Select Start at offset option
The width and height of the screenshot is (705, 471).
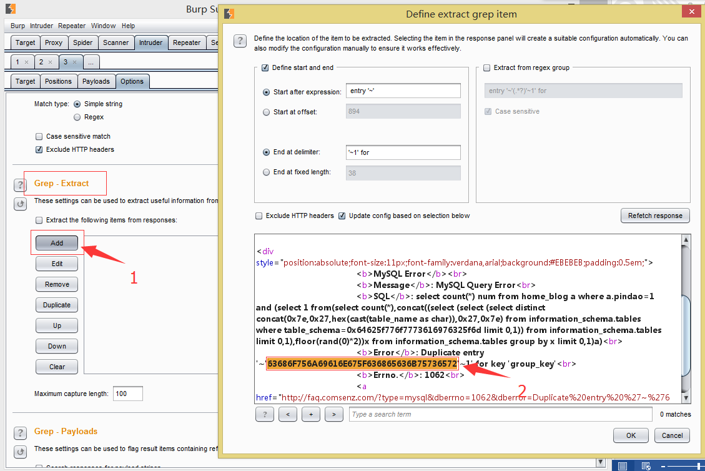[x=266, y=112]
